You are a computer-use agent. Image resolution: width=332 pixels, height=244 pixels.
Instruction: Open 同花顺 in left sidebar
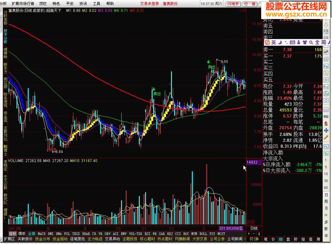pyautogui.click(x=5, y=83)
